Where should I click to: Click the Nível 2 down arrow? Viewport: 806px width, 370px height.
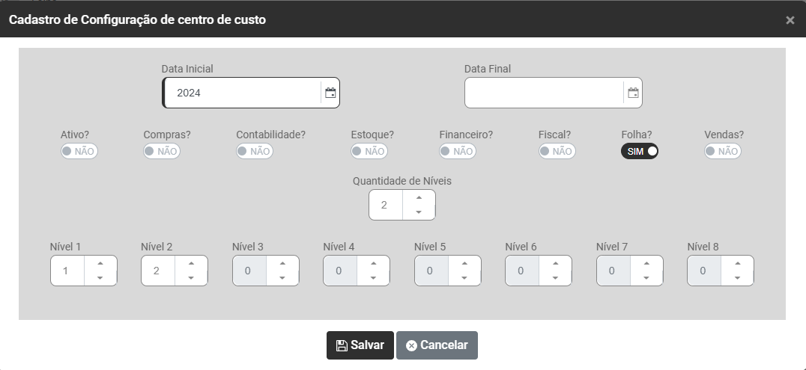[x=191, y=278]
